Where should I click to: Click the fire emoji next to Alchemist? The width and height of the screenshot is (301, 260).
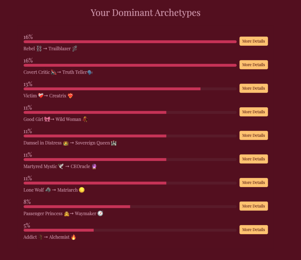coord(73,237)
